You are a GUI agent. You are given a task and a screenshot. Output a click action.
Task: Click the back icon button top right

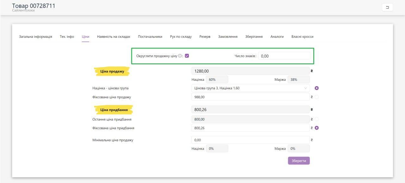click(x=387, y=7)
